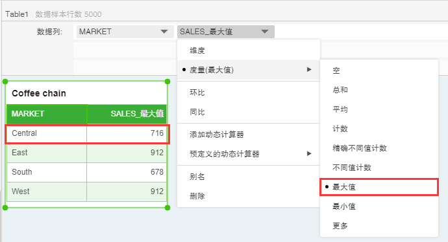
Task: Select 别名 menu entry
Action: pyautogui.click(x=197, y=177)
